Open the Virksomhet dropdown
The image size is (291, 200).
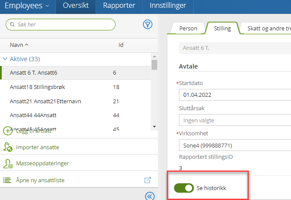pyautogui.click(x=235, y=145)
